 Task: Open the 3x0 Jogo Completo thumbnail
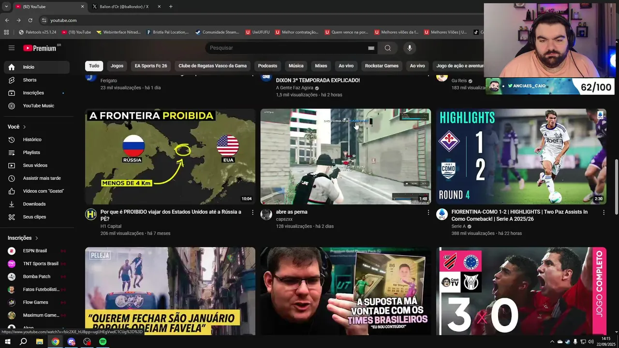pyautogui.click(x=521, y=291)
